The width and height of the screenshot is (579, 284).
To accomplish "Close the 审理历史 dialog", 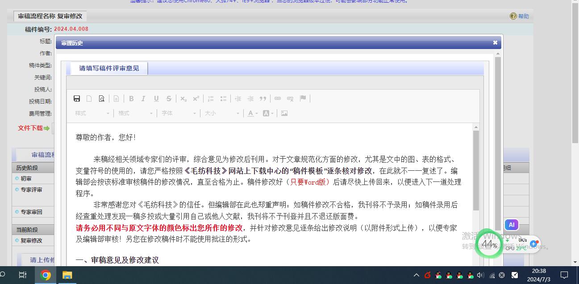I will click(495, 43).
